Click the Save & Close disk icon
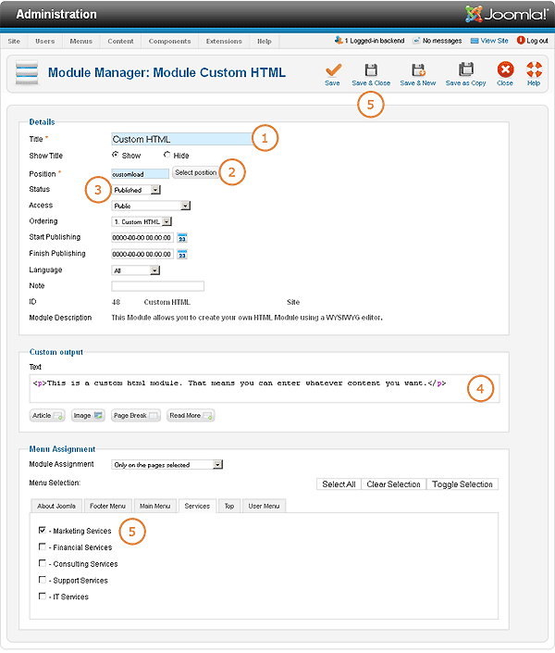The height and width of the screenshot is (653, 555). pyautogui.click(x=371, y=70)
